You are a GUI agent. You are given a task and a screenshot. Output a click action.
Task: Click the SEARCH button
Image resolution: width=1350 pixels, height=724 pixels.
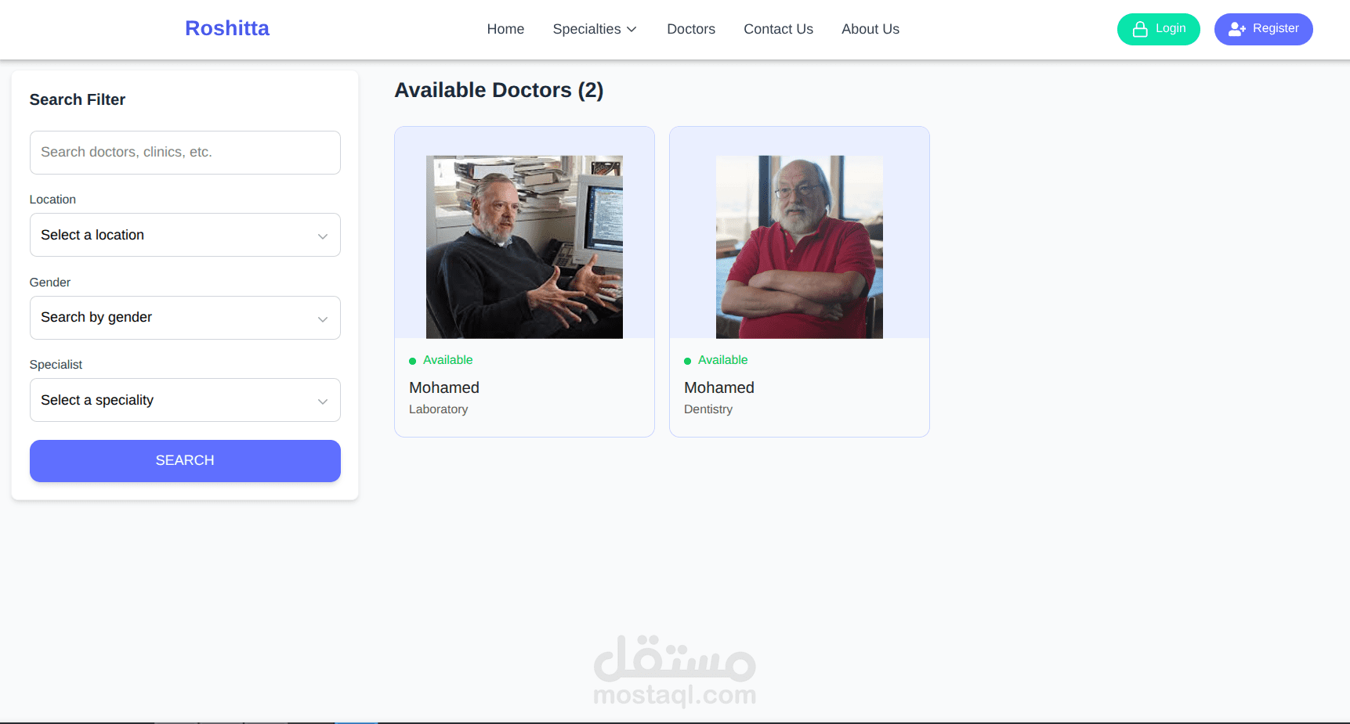(x=185, y=461)
